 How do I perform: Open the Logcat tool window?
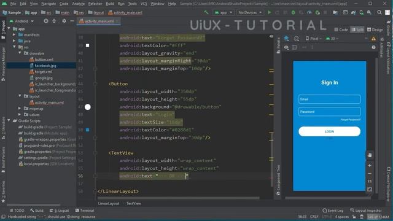[59, 211]
